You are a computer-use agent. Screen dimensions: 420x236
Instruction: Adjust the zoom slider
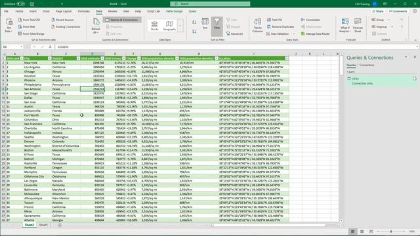click(391, 231)
